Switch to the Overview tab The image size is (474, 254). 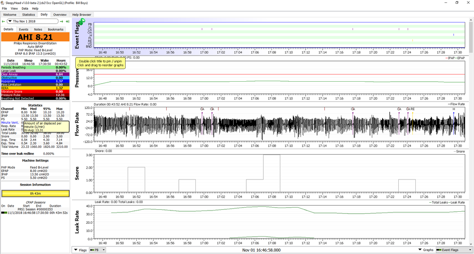(x=60, y=15)
